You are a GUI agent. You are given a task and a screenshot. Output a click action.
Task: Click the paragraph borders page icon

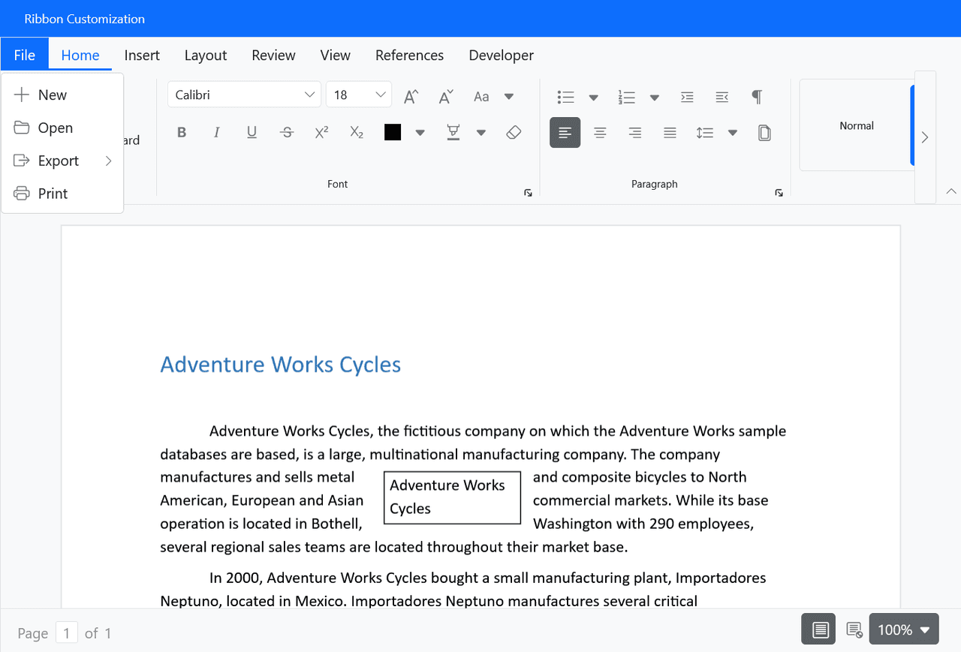tap(764, 133)
